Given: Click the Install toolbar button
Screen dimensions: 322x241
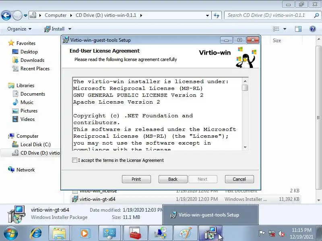Looking at the screenshot, I should tap(54, 29).
